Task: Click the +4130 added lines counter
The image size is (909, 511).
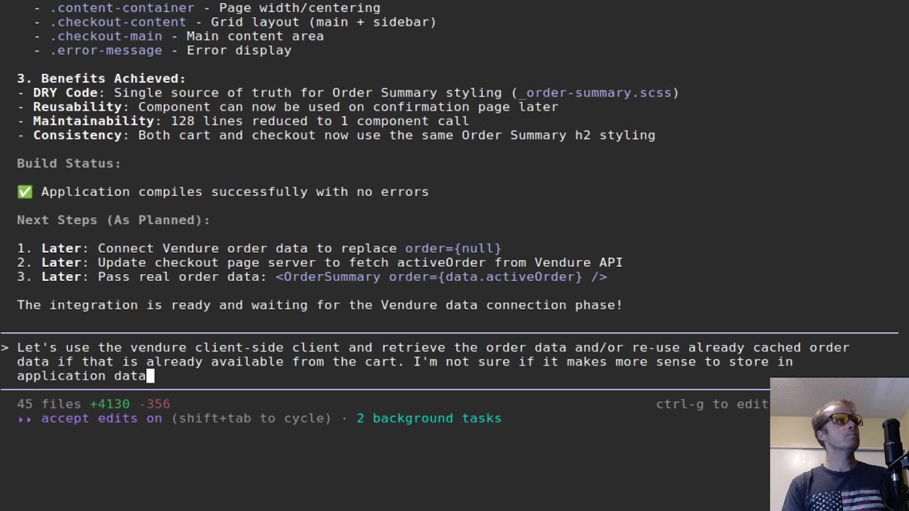Action: click(x=109, y=404)
